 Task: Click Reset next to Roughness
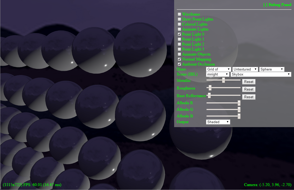249,89
